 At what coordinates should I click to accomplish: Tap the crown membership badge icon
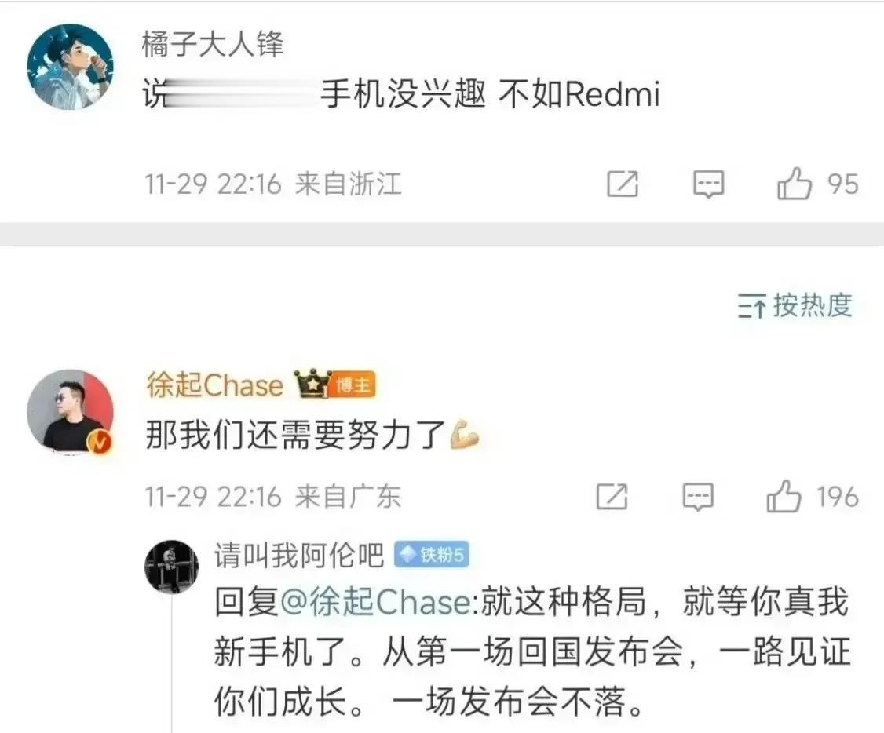pos(312,384)
